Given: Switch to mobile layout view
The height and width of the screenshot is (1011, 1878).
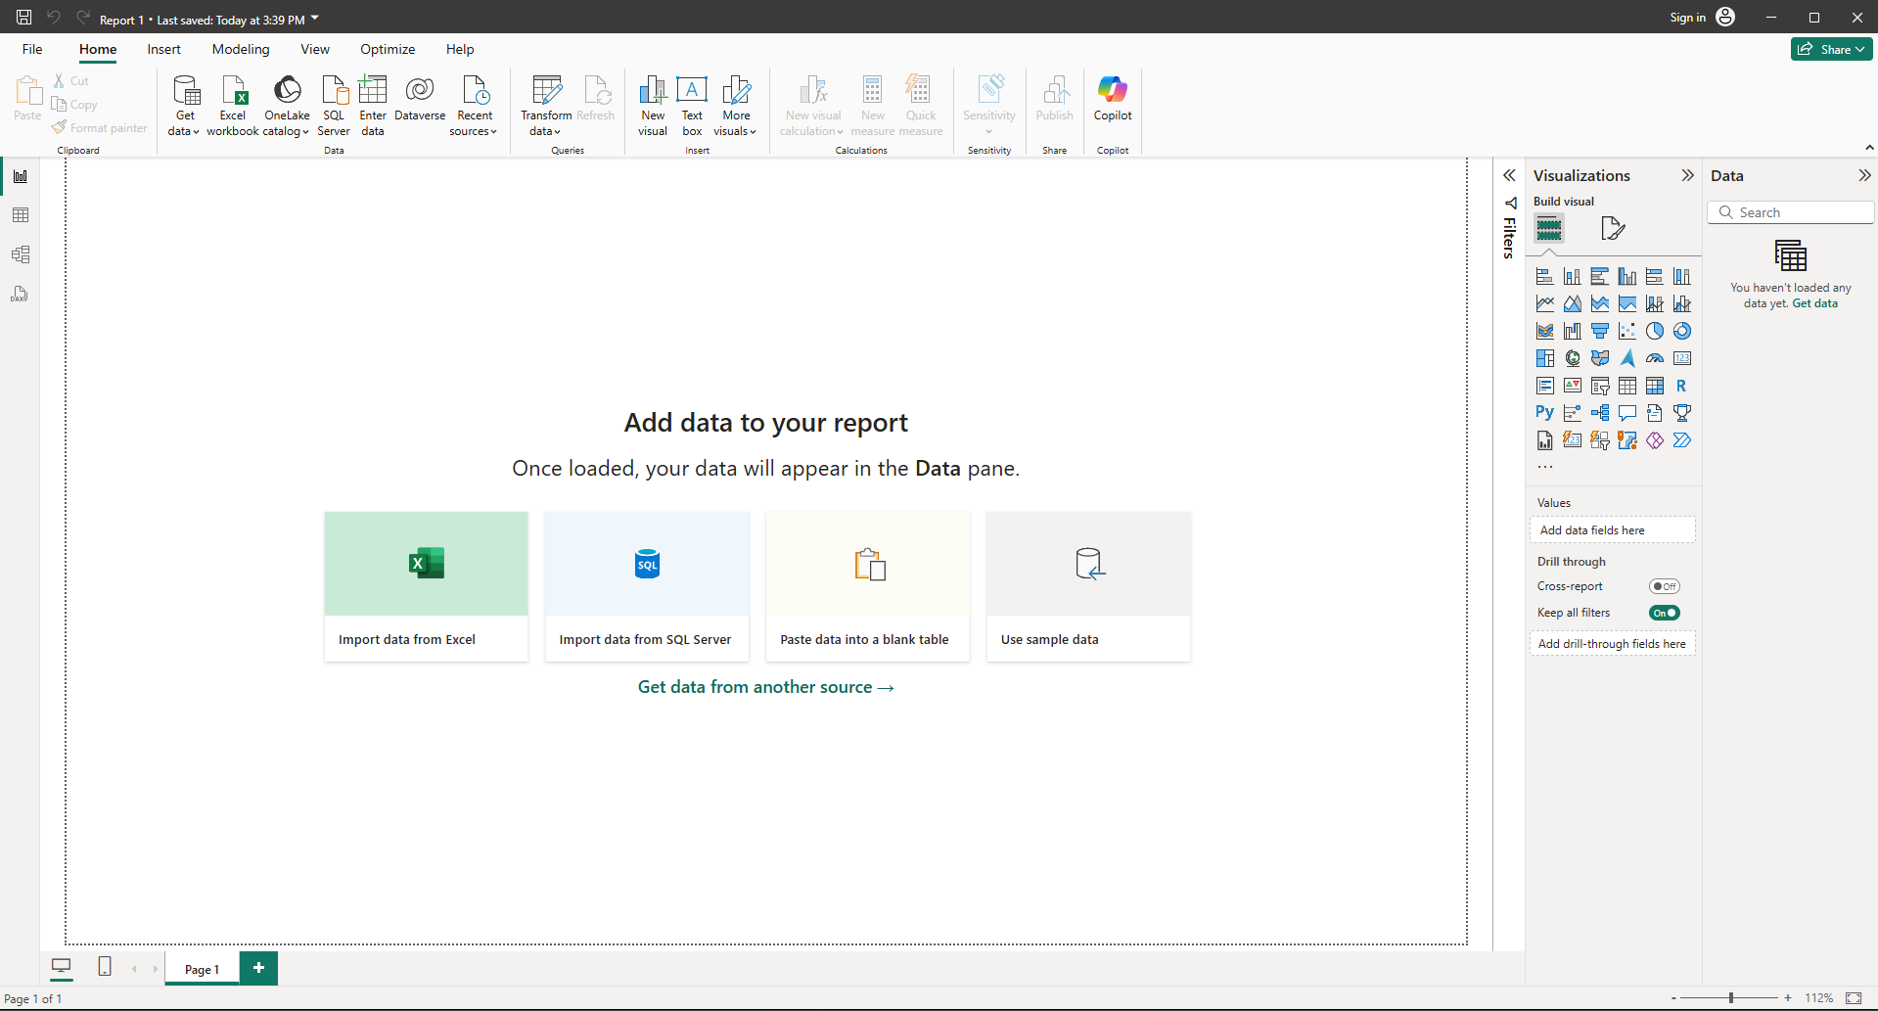Looking at the screenshot, I should [105, 967].
